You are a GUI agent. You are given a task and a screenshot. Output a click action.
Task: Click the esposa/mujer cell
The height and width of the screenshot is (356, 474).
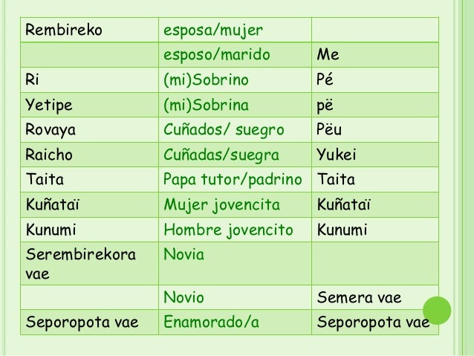click(x=235, y=30)
